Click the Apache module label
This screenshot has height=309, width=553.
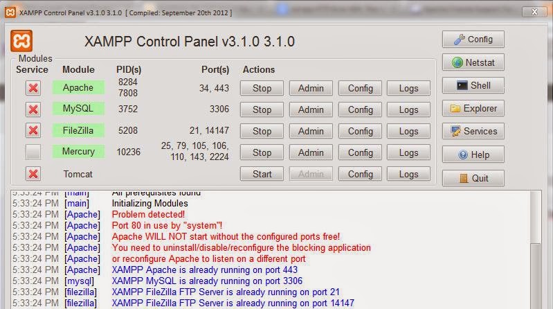click(x=78, y=87)
